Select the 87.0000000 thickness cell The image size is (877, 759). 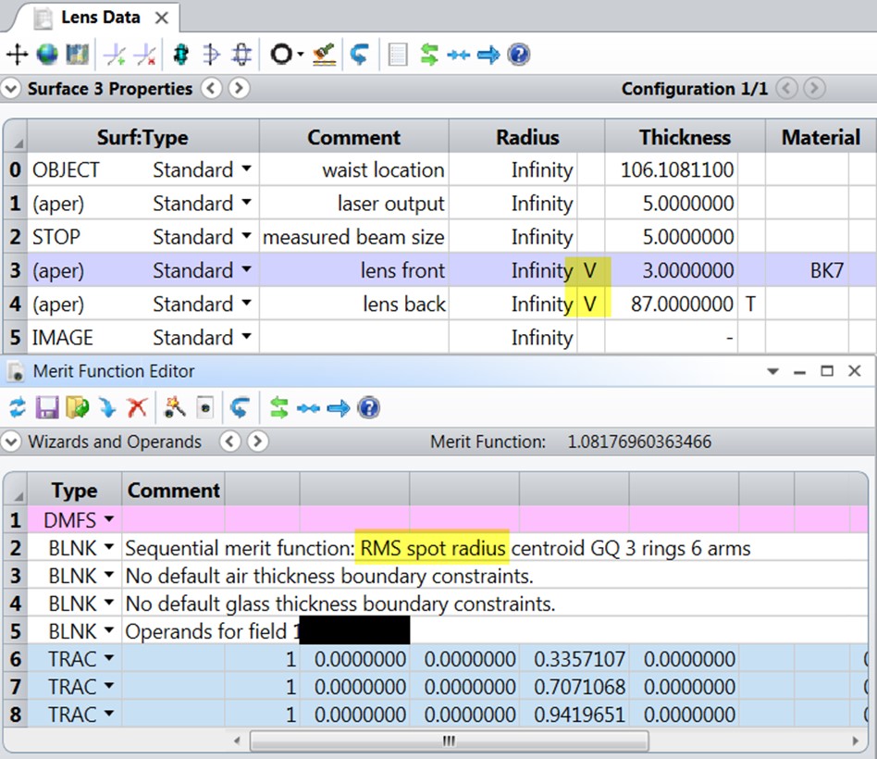coord(672,304)
